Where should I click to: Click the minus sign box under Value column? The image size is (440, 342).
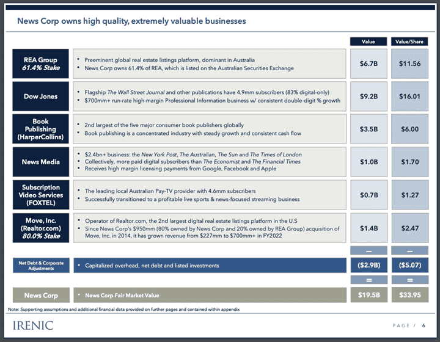click(369, 250)
